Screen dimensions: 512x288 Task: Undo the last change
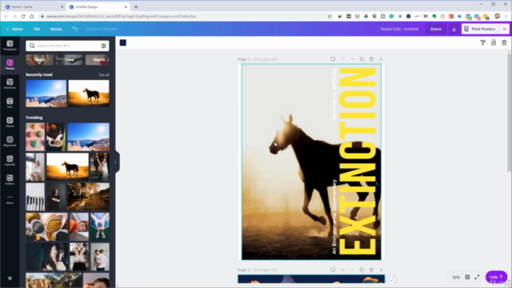tap(75, 29)
